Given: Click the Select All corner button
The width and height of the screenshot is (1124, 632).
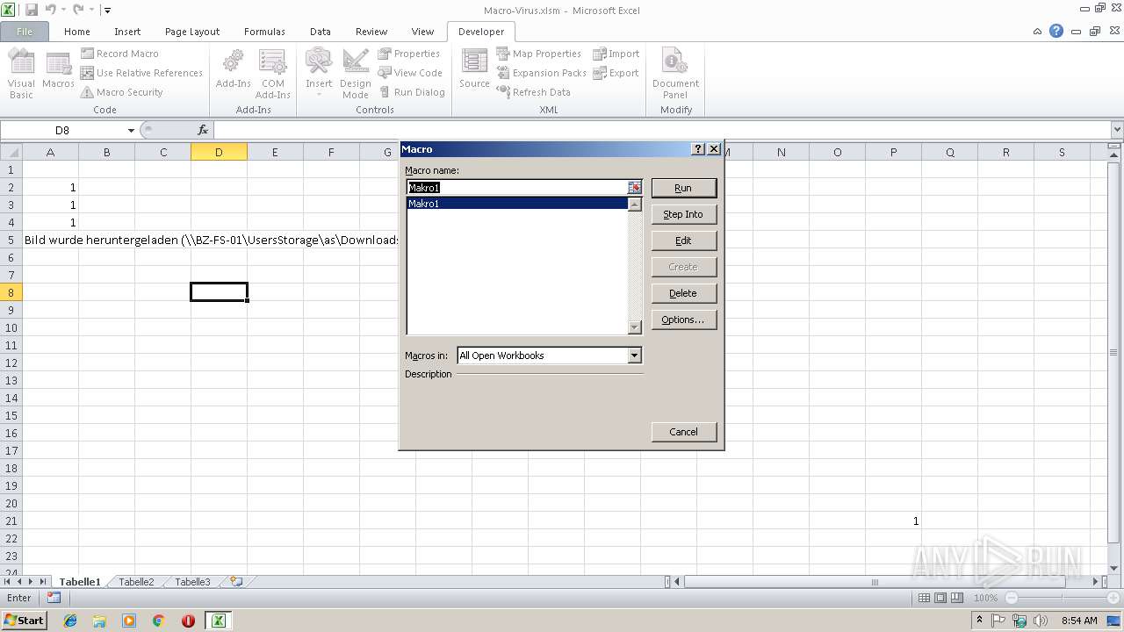Looking at the screenshot, I should pos(11,152).
